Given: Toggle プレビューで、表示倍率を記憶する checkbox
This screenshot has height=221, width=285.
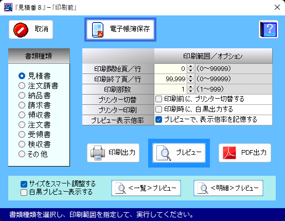Looking at the screenshot, I should 158,119.
